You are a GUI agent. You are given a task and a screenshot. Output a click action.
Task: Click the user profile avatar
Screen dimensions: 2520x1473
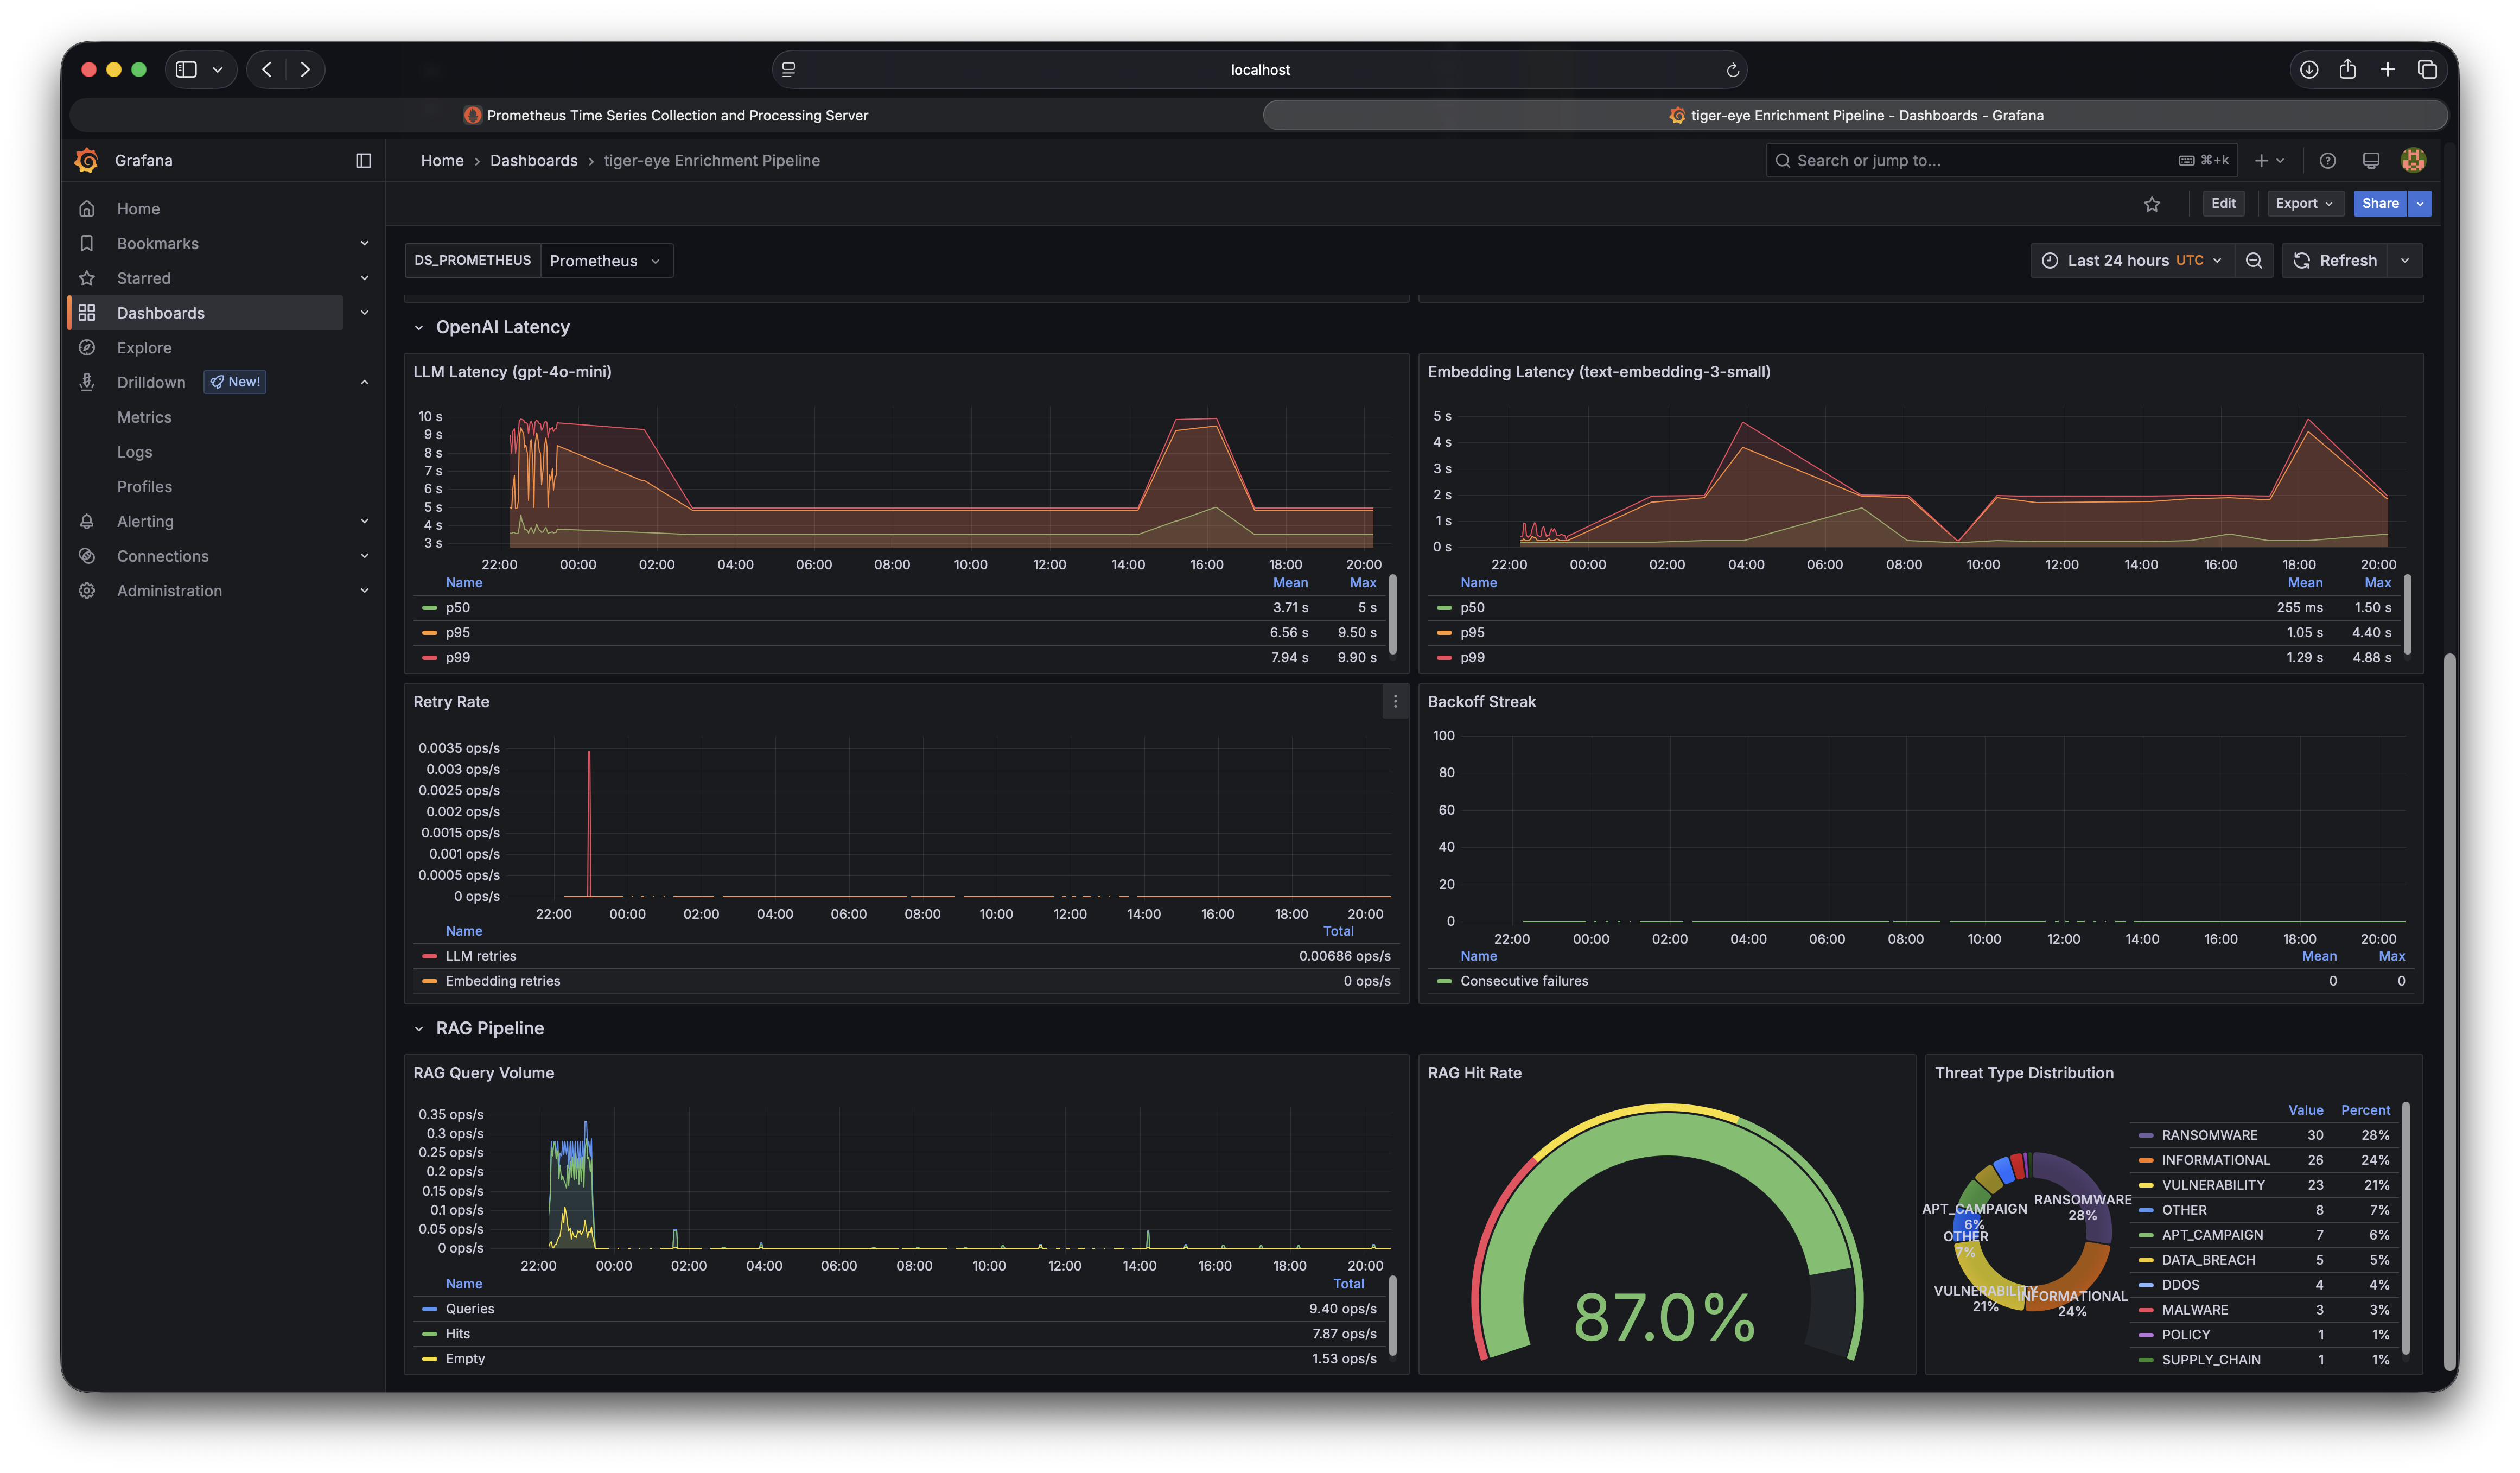tap(2413, 160)
